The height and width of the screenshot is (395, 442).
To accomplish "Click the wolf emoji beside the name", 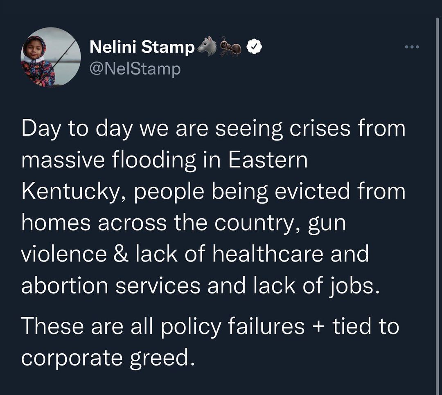I will [207, 47].
